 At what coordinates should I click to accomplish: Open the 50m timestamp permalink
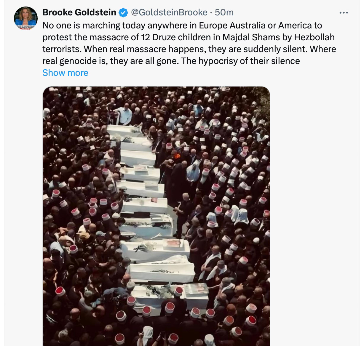(x=224, y=12)
